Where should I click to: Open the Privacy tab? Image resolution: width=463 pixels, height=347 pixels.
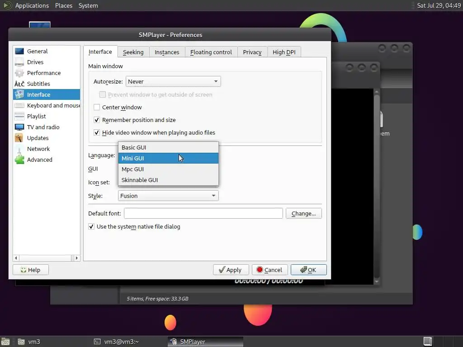point(252,52)
